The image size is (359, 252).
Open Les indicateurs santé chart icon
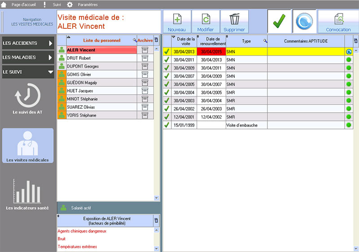click(x=27, y=191)
